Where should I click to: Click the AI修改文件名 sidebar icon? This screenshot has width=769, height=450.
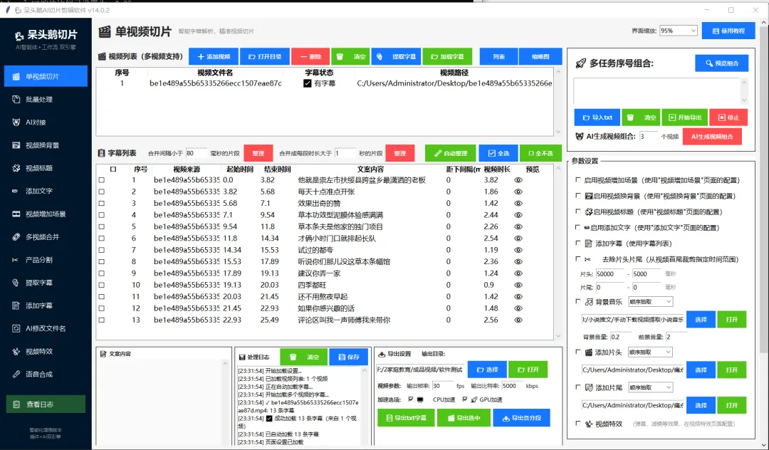tap(16, 328)
